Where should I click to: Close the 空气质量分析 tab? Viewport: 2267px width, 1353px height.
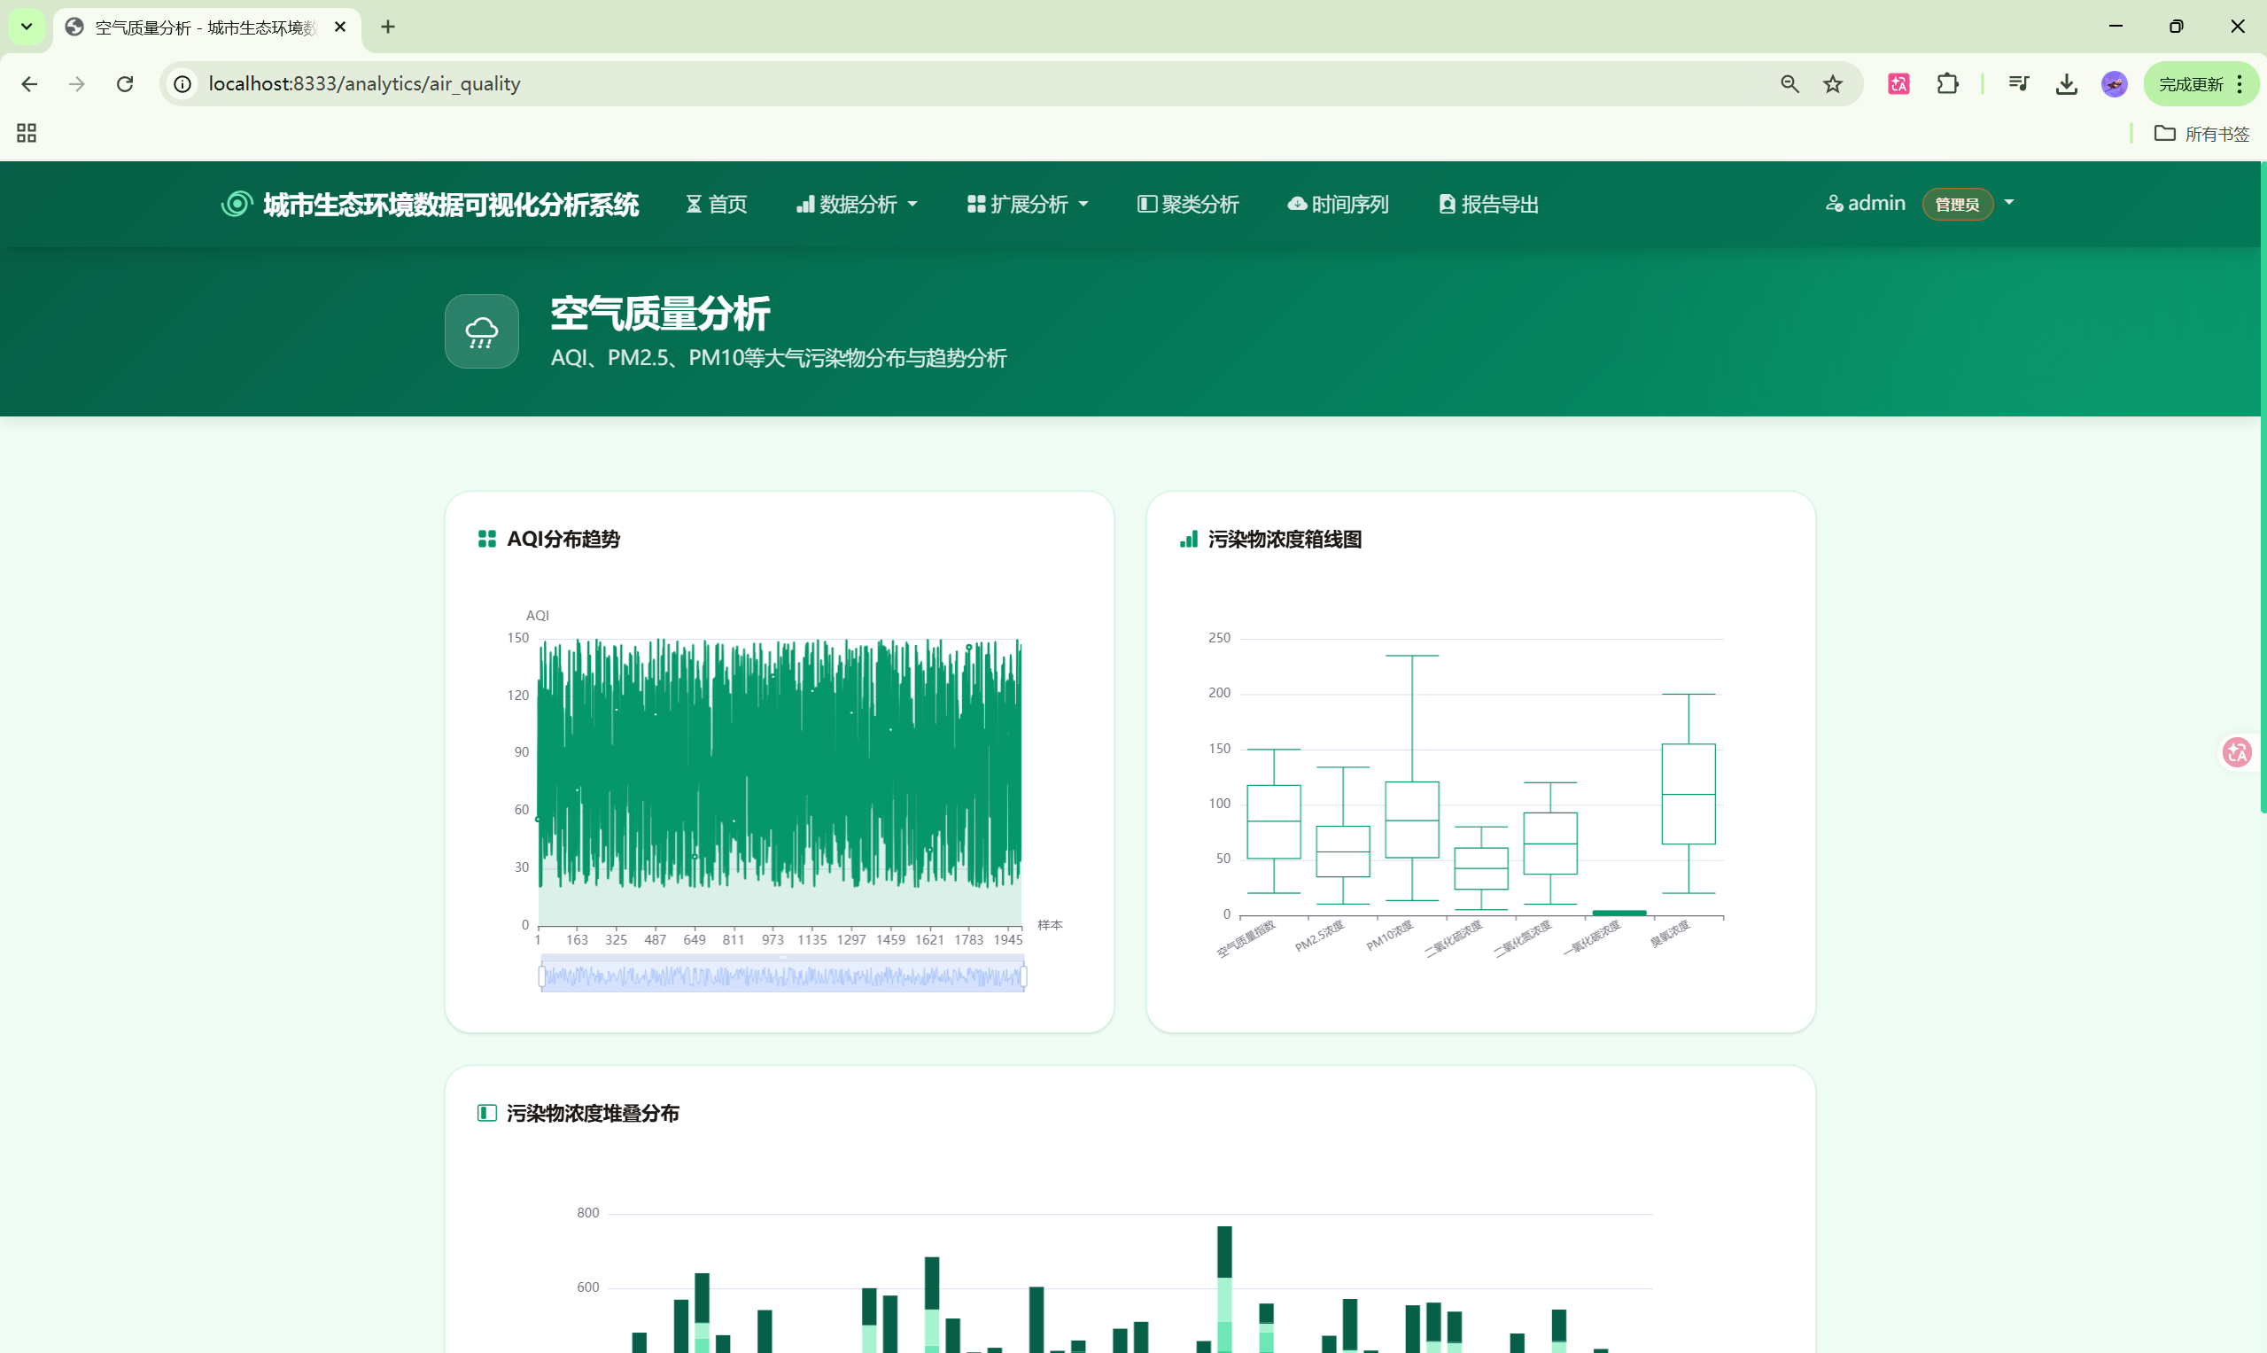pos(340,27)
